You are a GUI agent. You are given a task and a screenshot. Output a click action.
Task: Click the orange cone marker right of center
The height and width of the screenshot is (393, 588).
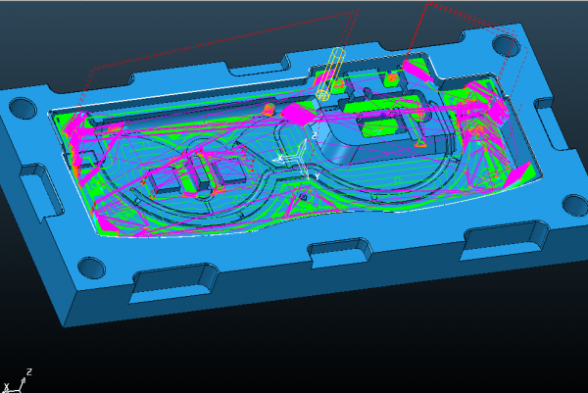419,142
